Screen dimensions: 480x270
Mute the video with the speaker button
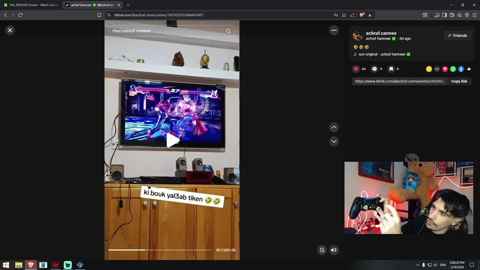coord(334,250)
